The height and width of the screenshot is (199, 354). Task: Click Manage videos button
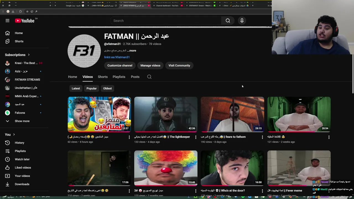pos(150,66)
